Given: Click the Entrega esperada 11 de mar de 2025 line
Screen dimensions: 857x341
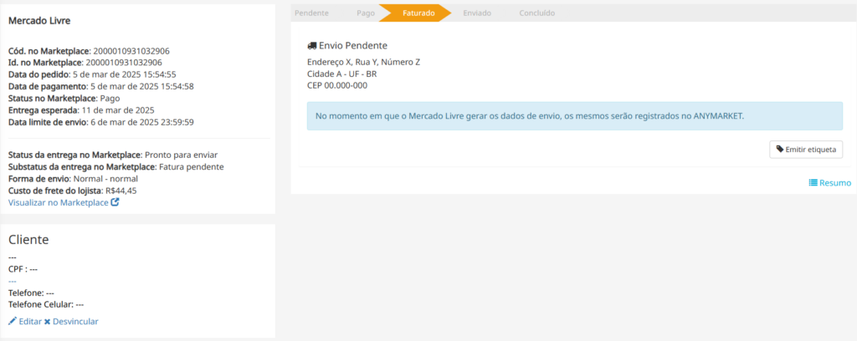Looking at the screenshot, I should (x=81, y=109).
